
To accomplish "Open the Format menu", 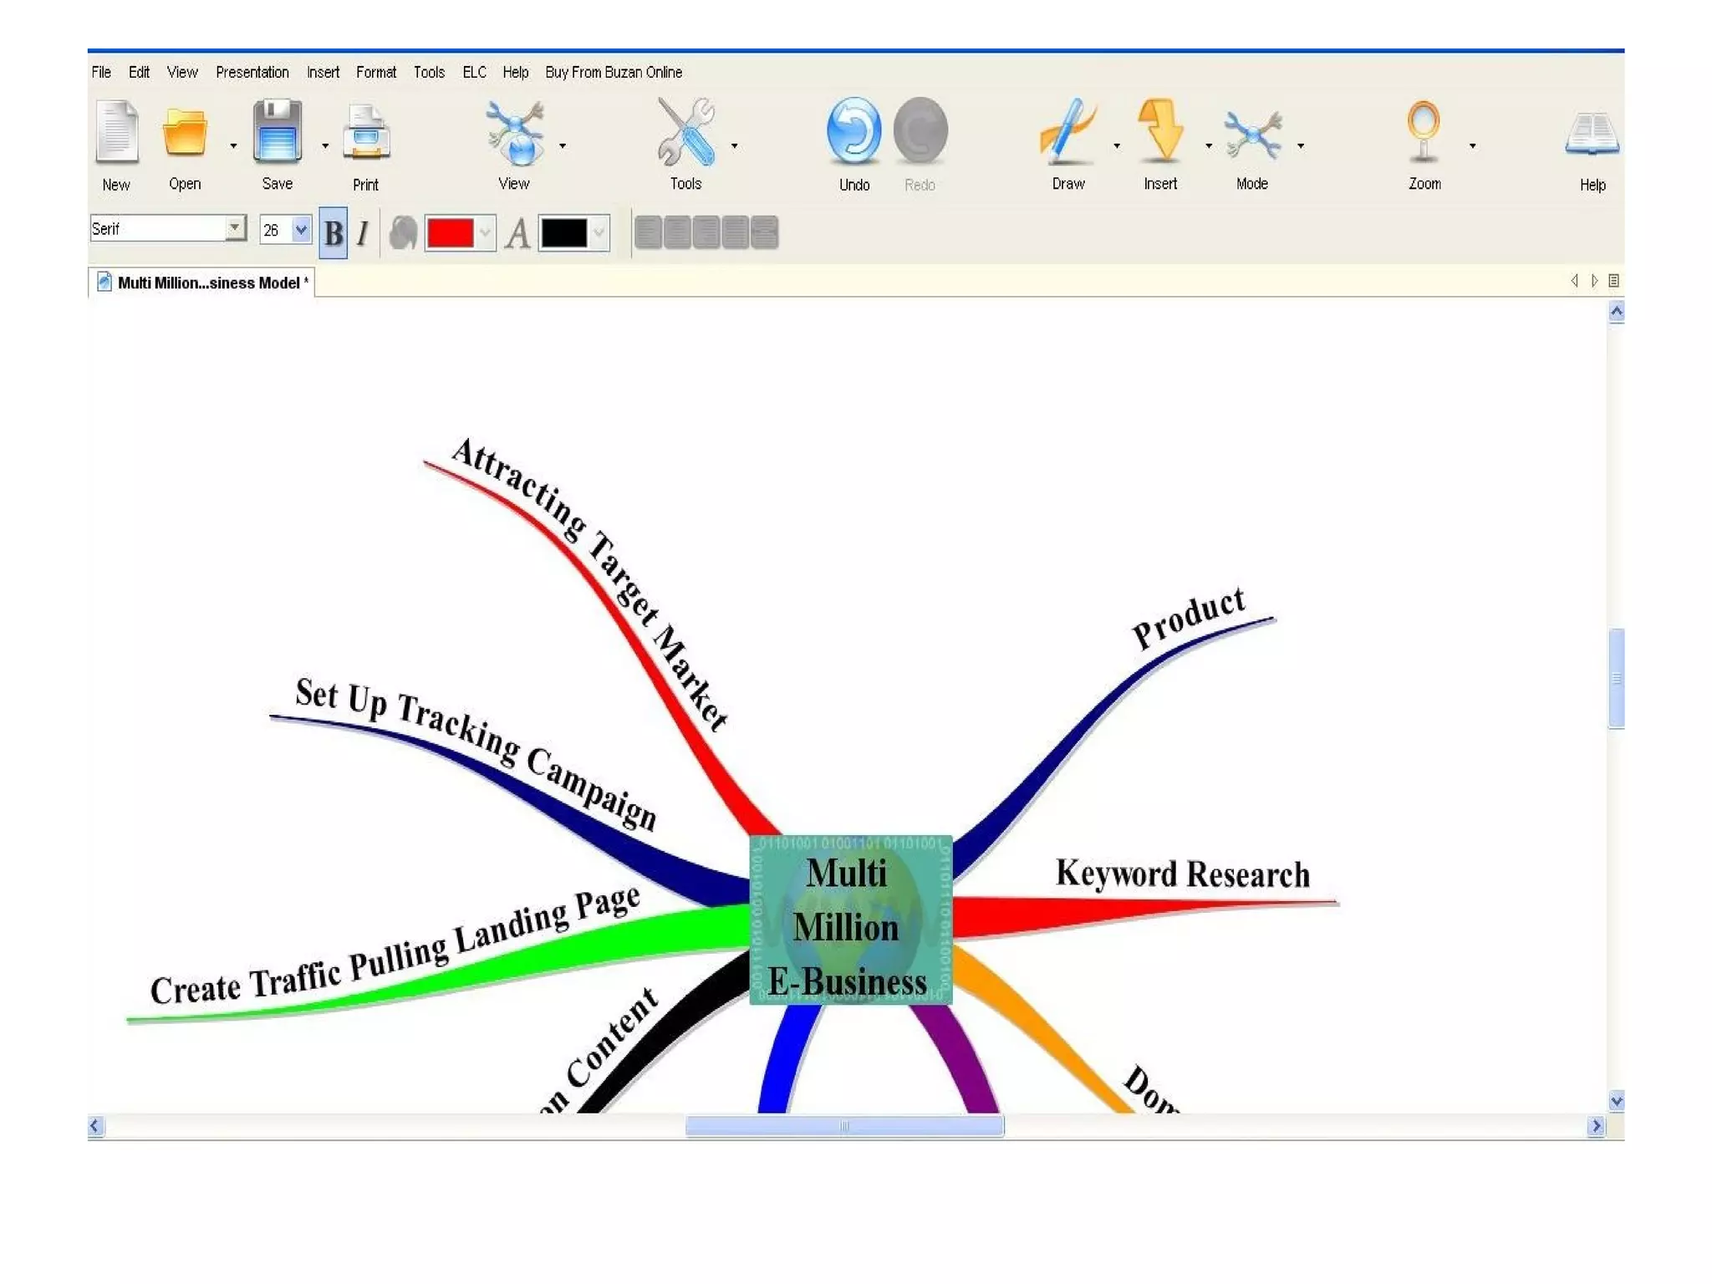I will pyautogui.click(x=375, y=73).
